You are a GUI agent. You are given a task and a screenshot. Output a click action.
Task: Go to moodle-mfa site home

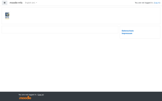[16, 3]
